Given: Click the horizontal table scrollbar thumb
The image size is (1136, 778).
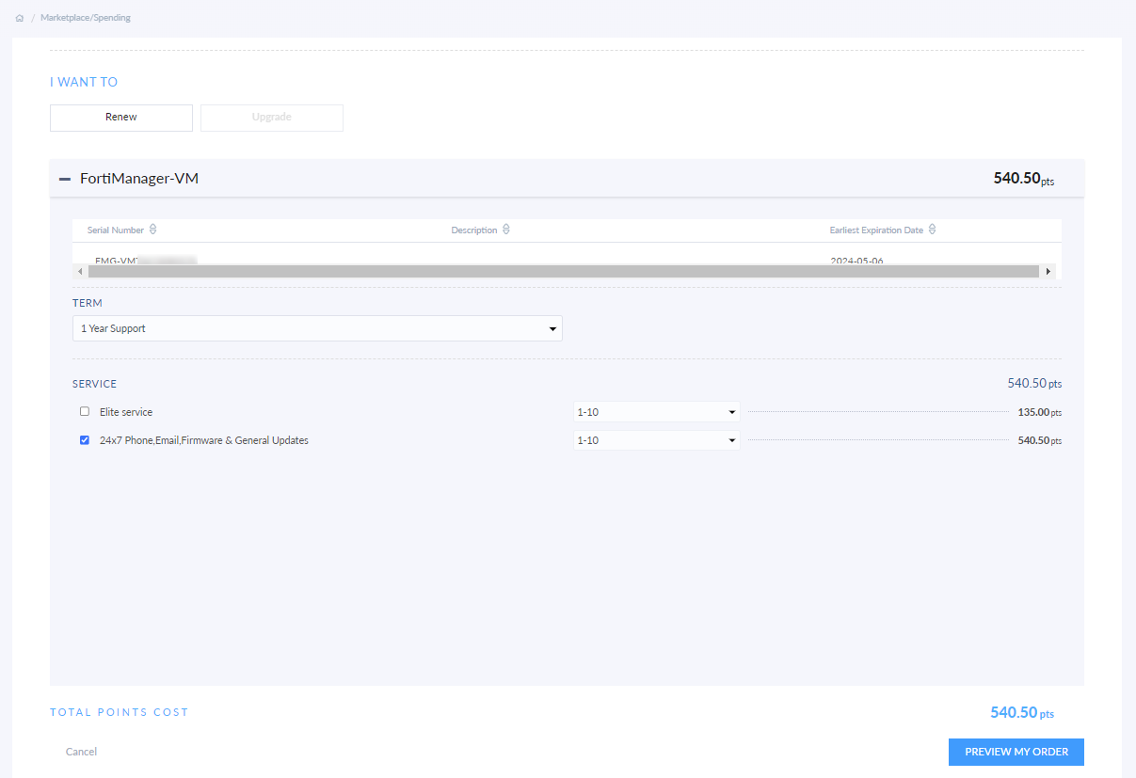Looking at the screenshot, I should (x=565, y=271).
